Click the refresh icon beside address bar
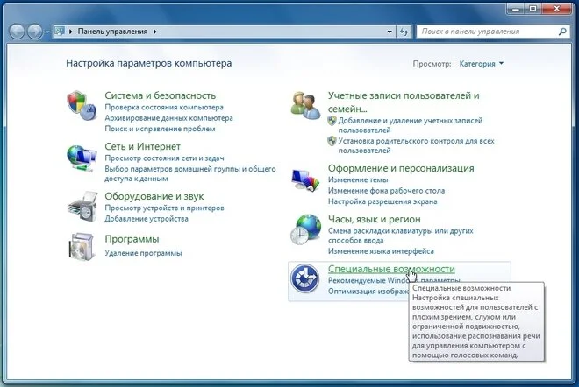The image size is (579, 387). coord(404,32)
